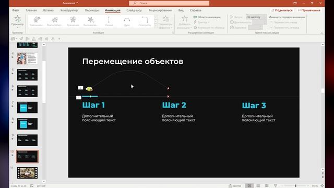Select slide 6 thumbnail
This screenshot has height=188, width=334.
click(x=27, y=91)
